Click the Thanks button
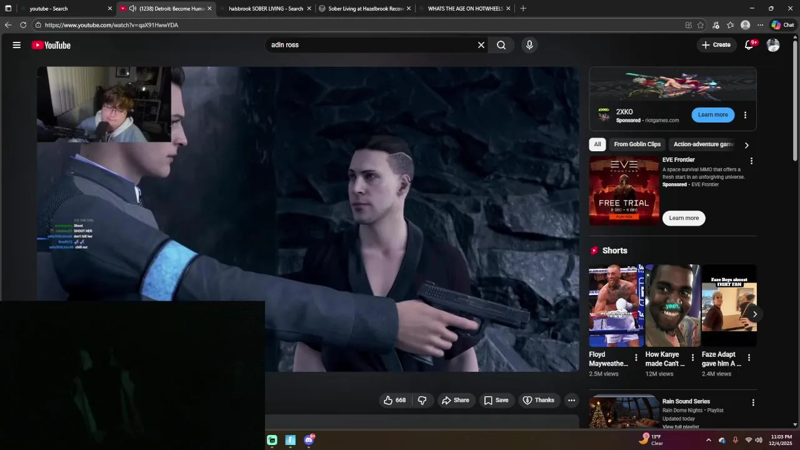800x450 pixels. (x=538, y=400)
